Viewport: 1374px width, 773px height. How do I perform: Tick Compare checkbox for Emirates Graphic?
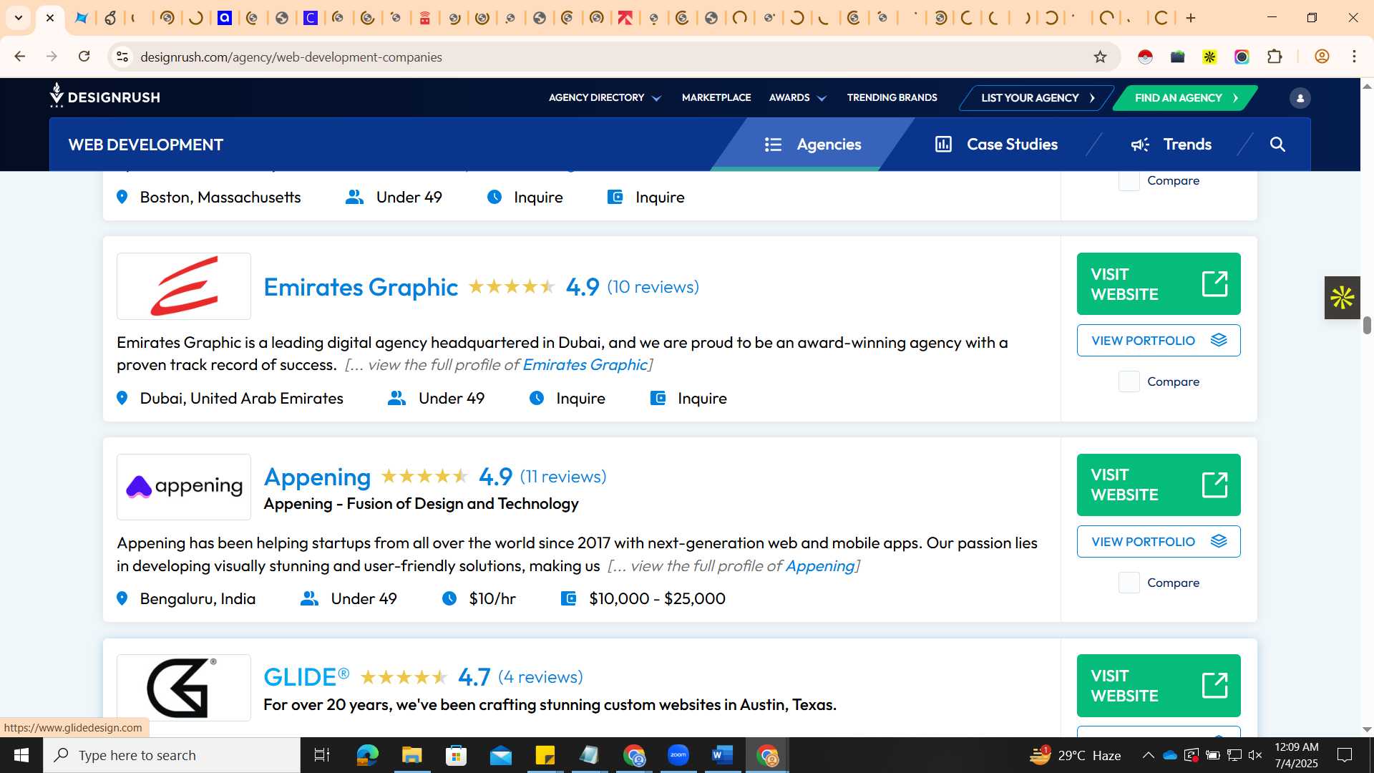coord(1129,381)
